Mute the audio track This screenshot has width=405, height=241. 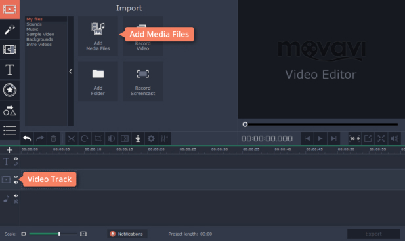click(x=16, y=196)
